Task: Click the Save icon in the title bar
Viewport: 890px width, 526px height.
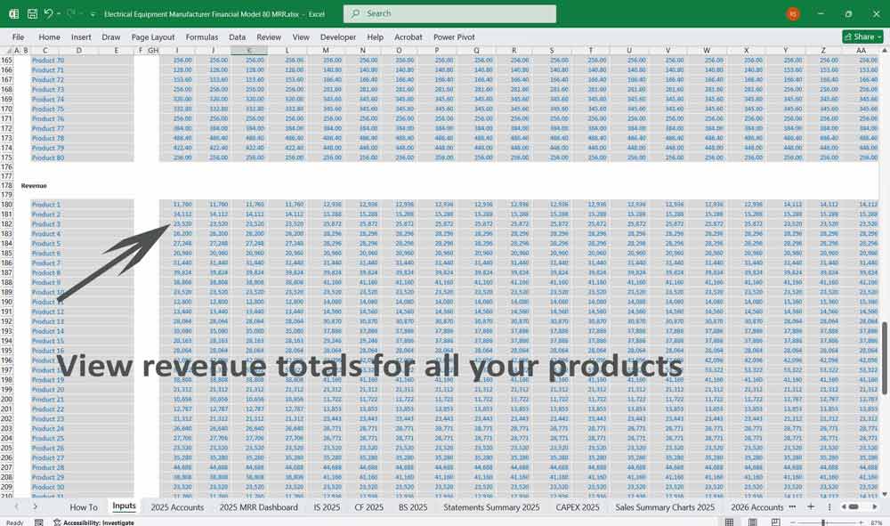Action: 32,13
